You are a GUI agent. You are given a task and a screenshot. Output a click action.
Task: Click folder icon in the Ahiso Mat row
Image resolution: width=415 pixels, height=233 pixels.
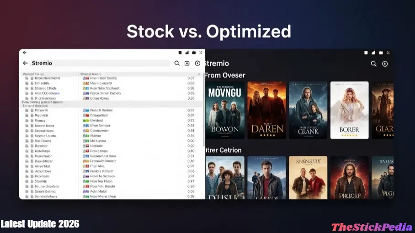click(27, 166)
